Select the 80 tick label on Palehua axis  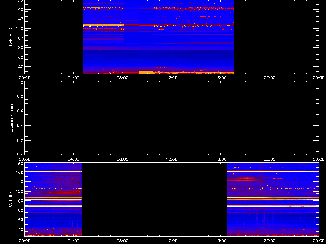[x=21, y=210]
